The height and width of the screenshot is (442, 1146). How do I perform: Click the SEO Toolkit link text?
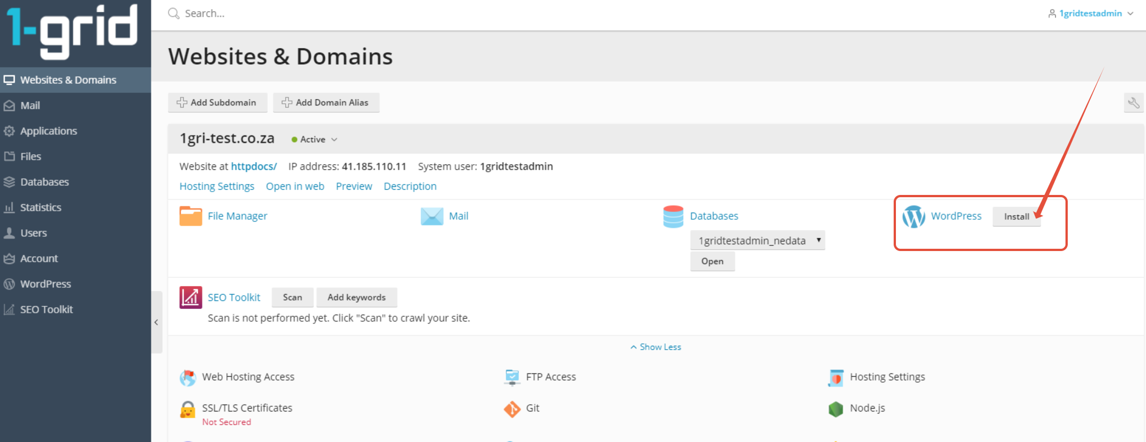pyautogui.click(x=234, y=297)
